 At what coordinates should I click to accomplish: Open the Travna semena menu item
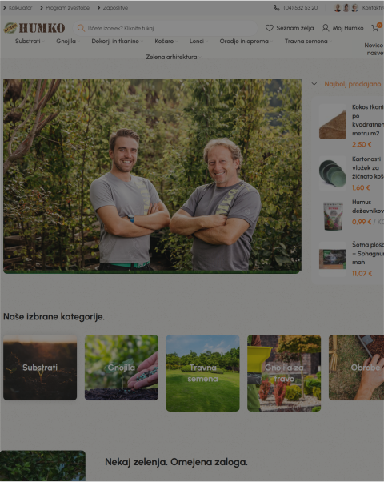point(306,41)
